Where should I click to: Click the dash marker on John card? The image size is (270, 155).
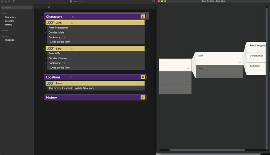tap(240, 62)
